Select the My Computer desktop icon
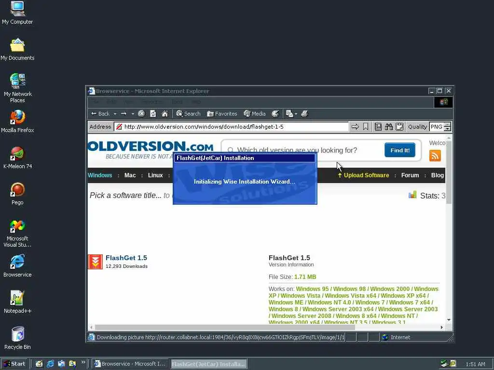Image resolution: width=494 pixels, height=370 pixels. click(17, 13)
